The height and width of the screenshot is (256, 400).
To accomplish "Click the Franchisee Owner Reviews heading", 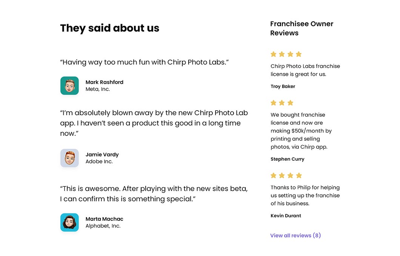I will coord(302,28).
